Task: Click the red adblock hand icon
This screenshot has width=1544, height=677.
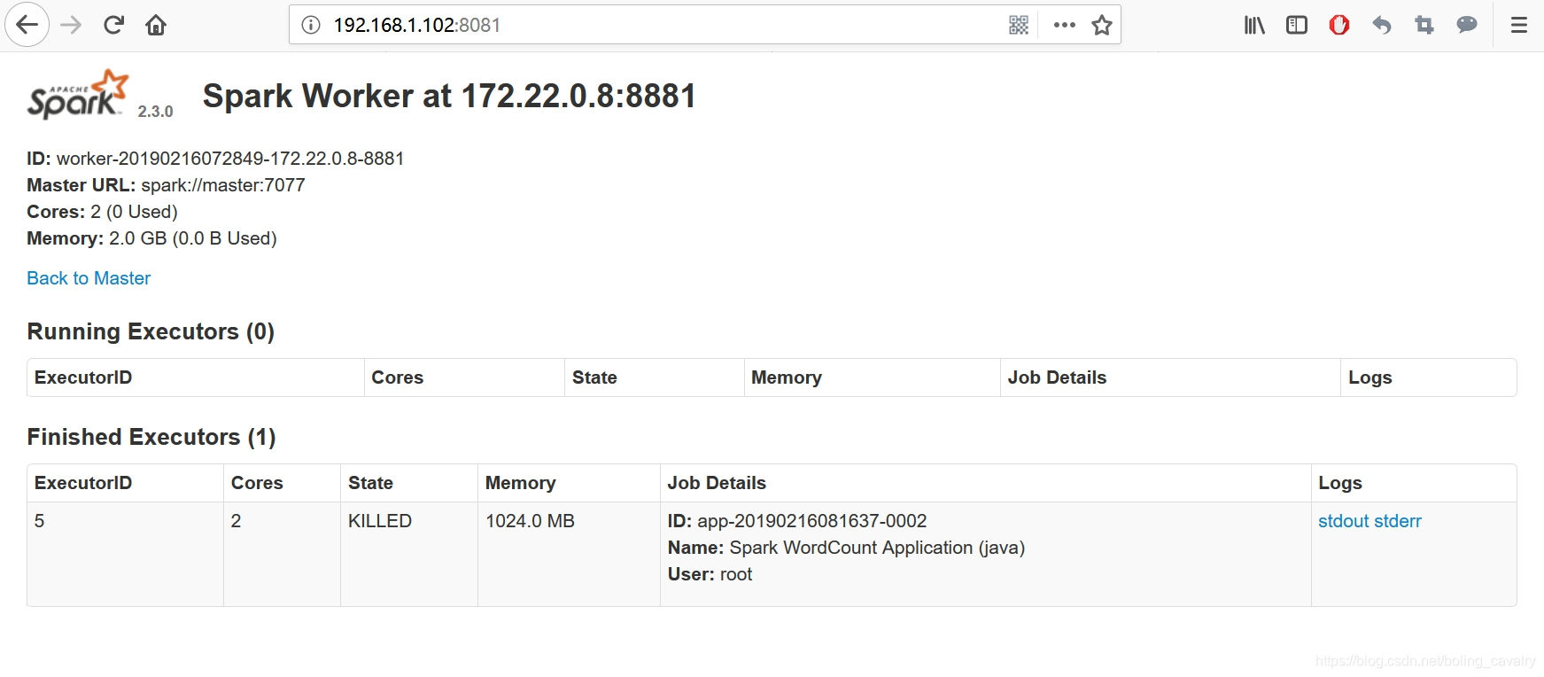Action: (1339, 25)
